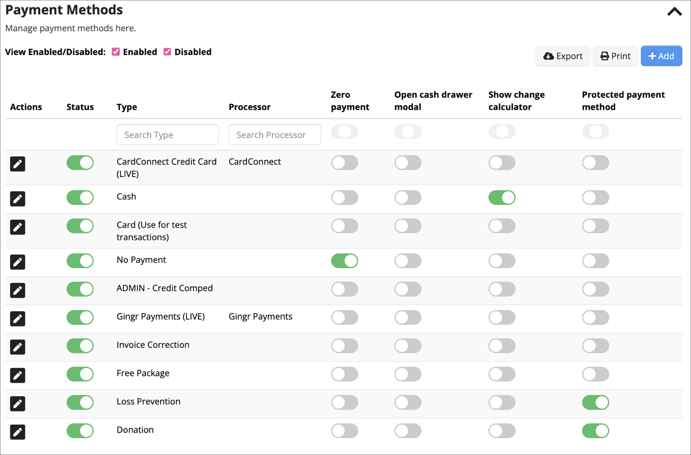Screen dimensions: 691x455
Task: Disable Protected payment method for Loss Prevention
Action: pyautogui.click(x=596, y=402)
